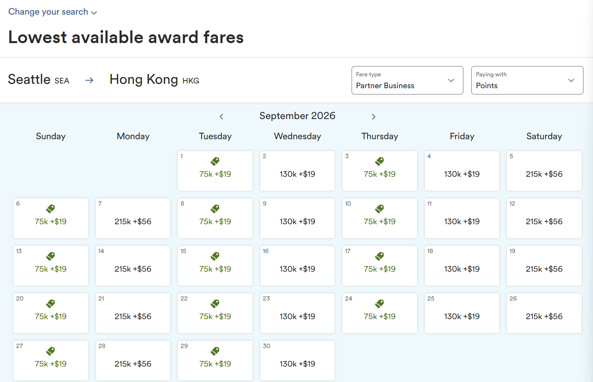Image resolution: width=593 pixels, height=382 pixels.
Task: Click the arrow between Seattle and Hong Kong
Action: [x=90, y=80]
